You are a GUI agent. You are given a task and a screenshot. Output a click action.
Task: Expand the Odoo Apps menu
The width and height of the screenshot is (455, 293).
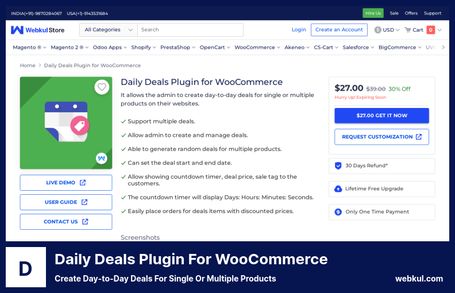pos(110,47)
